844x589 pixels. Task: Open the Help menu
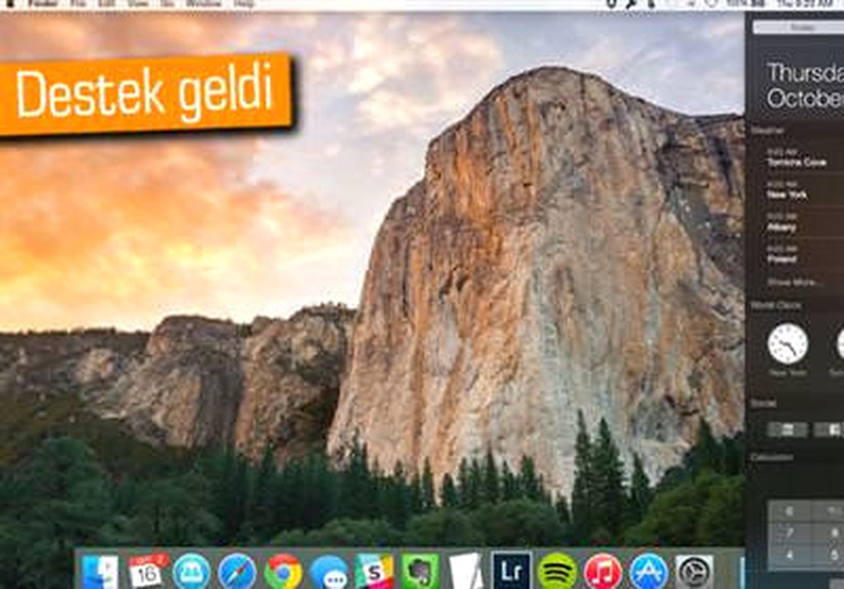pyautogui.click(x=244, y=4)
